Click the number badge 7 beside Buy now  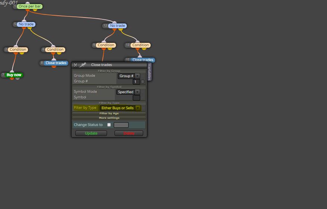[3, 75]
